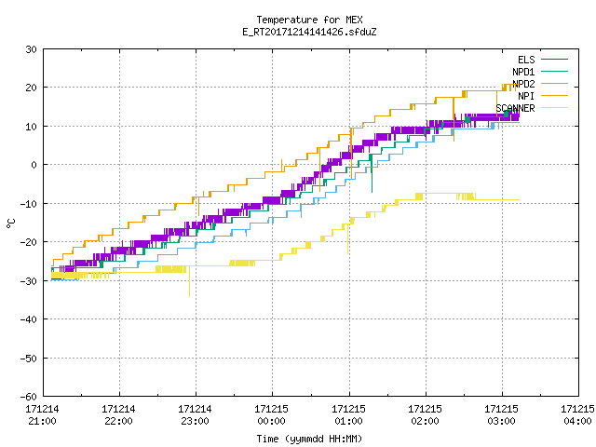Select the NPD1 legend label
The image size is (596, 447).
[523, 72]
